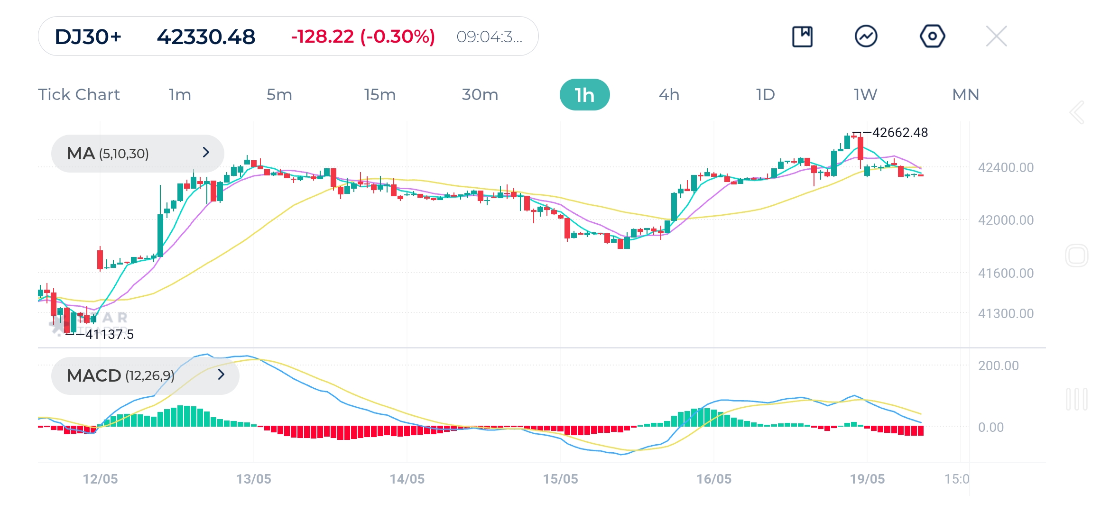Select the 30m timeframe

[480, 95]
